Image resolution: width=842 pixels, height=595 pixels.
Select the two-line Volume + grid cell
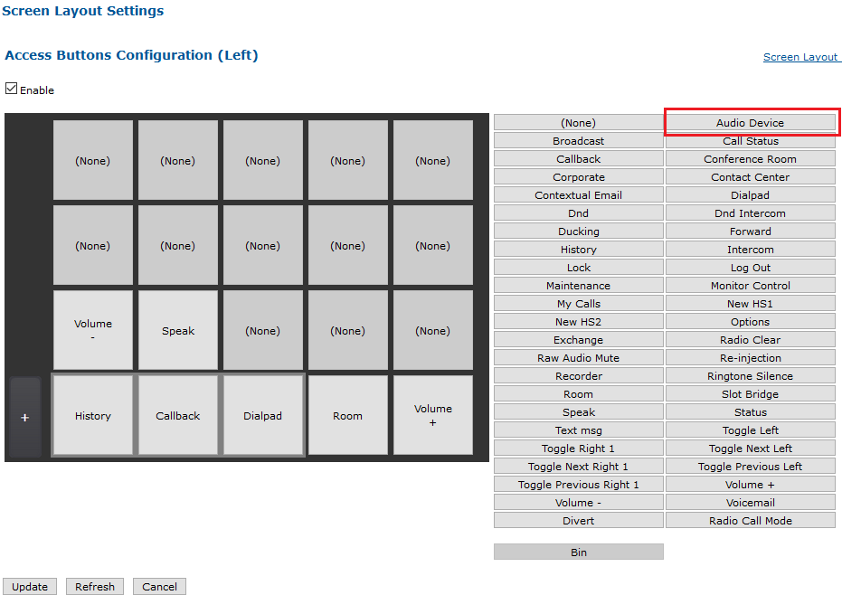[433, 416]
